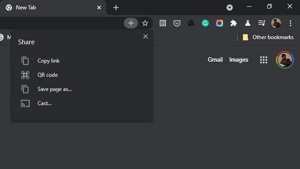The height and width of the screenshot is (169, 300).
Task: Select the New Tab tab
Action: [x=53, y=8]
